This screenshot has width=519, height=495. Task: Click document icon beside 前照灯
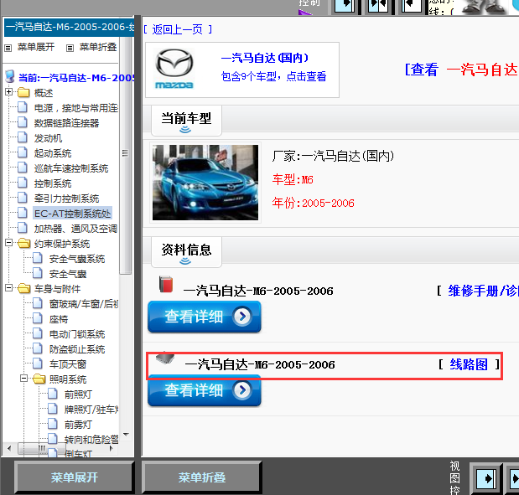(53, 394)
